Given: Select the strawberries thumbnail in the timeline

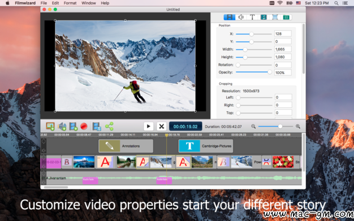Looking at the screenshot, I should pos(283,162).
